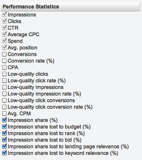Image resolution: width=142 pixels, height=160 pixels.
Task: Uncheck Avg. position checkbox
Action: 4,48
